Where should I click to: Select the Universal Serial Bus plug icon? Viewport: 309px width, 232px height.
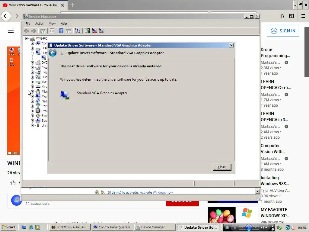click(x=38, y=125)
